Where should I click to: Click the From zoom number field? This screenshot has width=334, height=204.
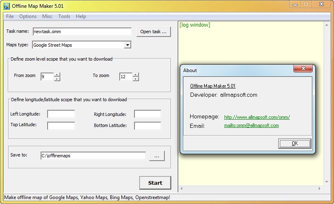coord(47,77)
